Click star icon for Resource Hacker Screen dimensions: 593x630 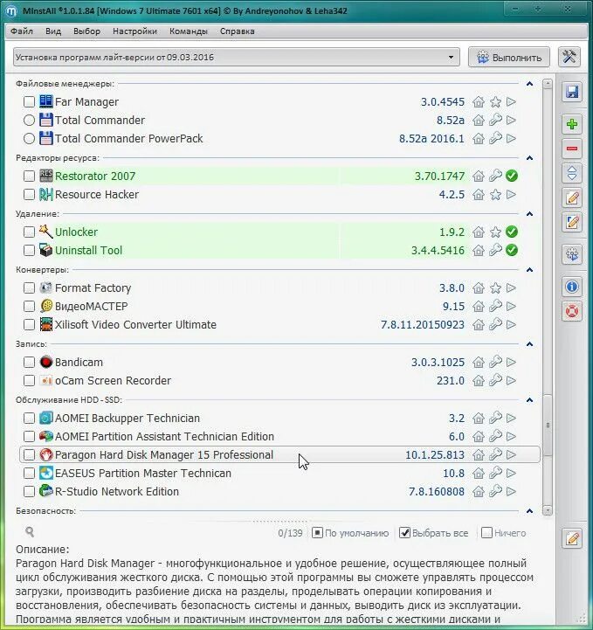tap(495, 195)
